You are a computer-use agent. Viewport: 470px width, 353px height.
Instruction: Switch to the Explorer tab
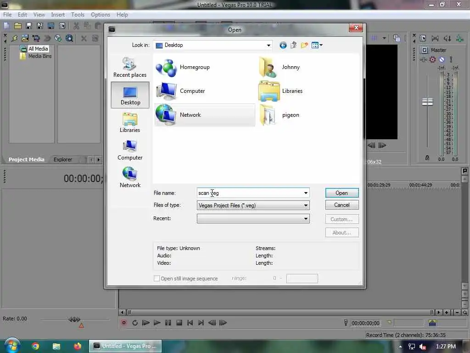[x=62, y=159]
